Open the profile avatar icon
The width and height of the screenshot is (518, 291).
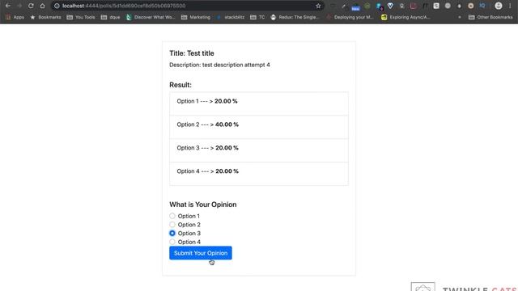pyautogui.click(x=499, y=6)
